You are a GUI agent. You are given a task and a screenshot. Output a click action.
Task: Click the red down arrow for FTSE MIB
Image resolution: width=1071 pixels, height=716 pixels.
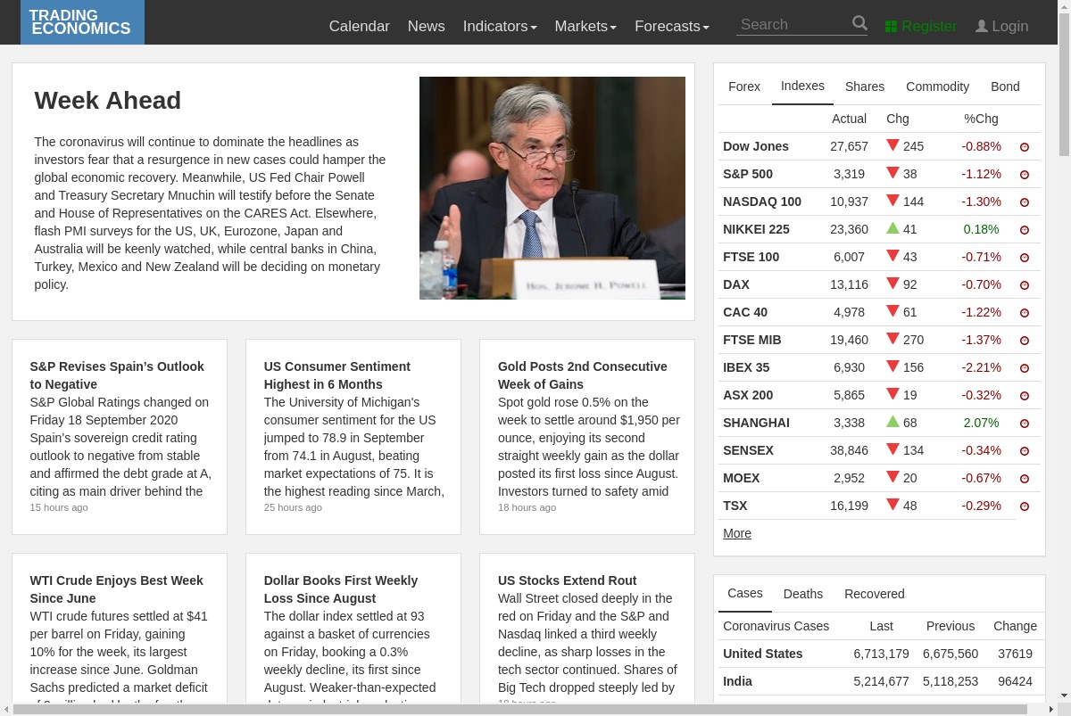tap(892, 339)
